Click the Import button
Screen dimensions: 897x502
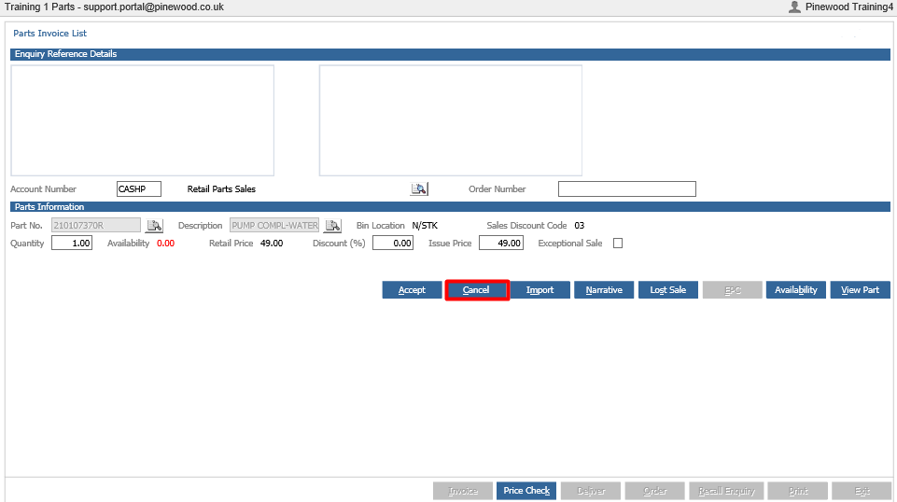[540, 290]
